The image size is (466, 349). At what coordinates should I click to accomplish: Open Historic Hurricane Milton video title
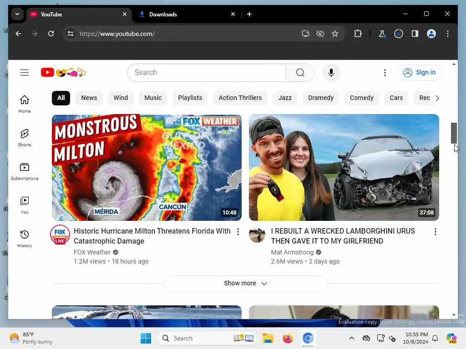click(152, 236)
